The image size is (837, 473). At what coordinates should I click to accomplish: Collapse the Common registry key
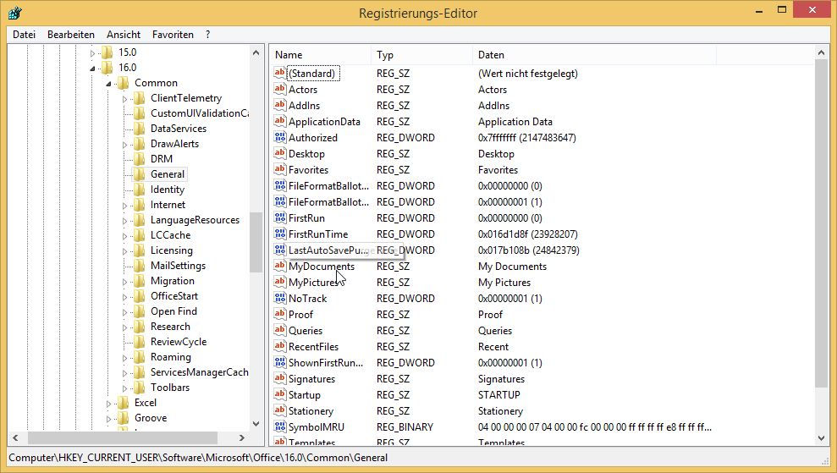(x=108, y=84)
